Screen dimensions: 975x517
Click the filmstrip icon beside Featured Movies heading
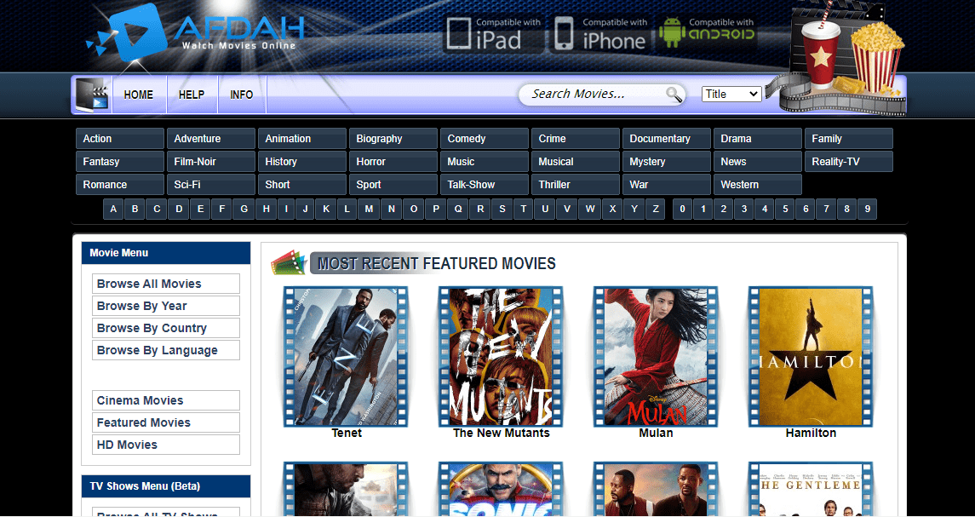[x=290, y=263]
